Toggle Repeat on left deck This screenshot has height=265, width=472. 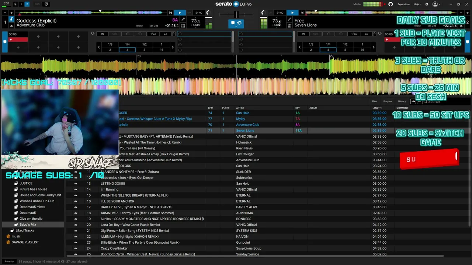tap(139, 26)
